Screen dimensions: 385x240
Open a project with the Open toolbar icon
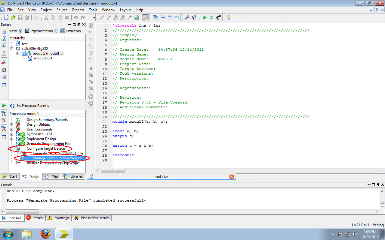(13, 17)
